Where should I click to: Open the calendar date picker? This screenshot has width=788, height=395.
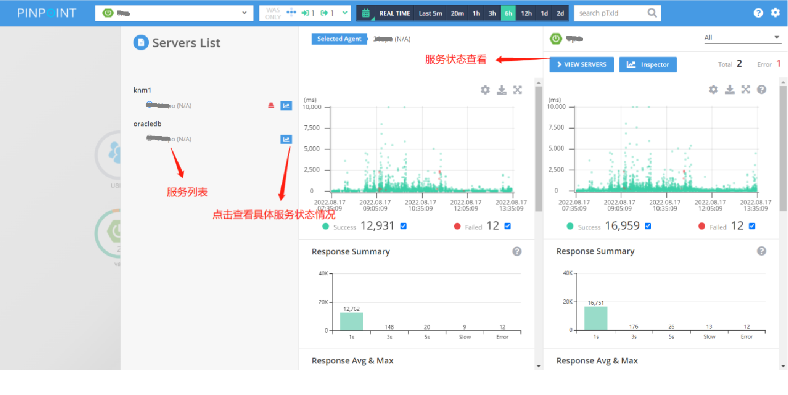click(x=366, y=13)
